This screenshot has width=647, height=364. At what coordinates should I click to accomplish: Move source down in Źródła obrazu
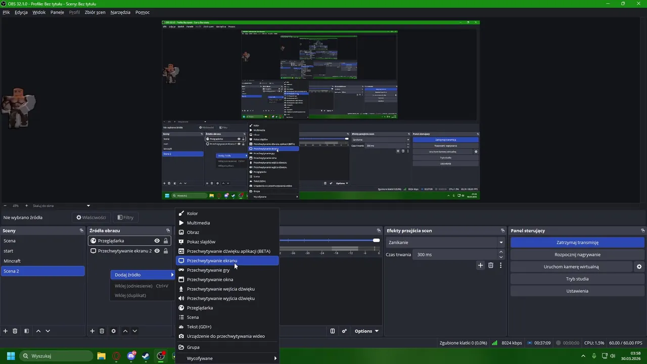pos(134,331)
